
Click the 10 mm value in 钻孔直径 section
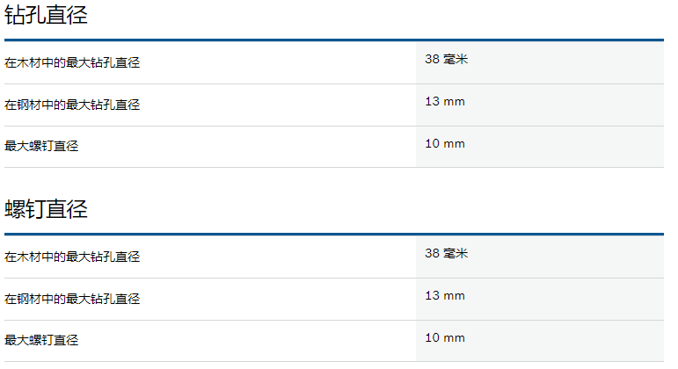(x=445, y=143)
